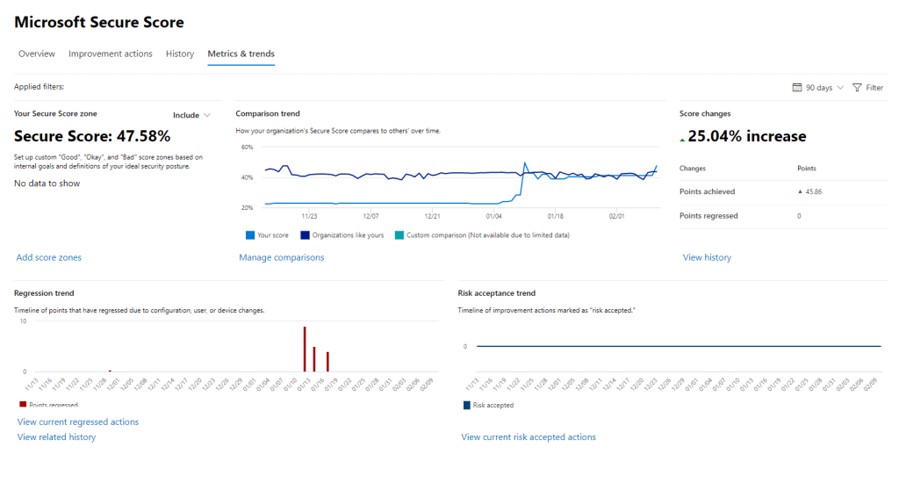Expand the Include dropdown

coord(191,115)
